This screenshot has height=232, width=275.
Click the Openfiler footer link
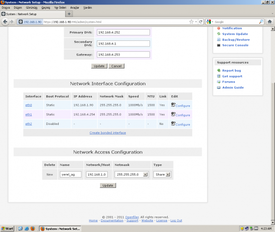click(132, 217)
